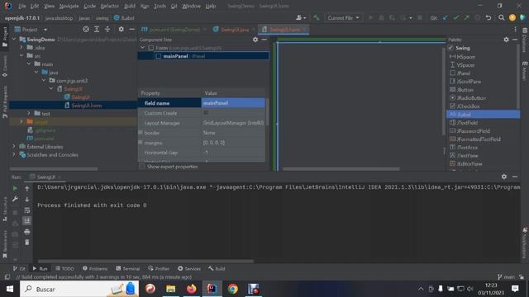529x297 pixels.
Task: Click print icon in Run console
Action: (x=27, y=232)
